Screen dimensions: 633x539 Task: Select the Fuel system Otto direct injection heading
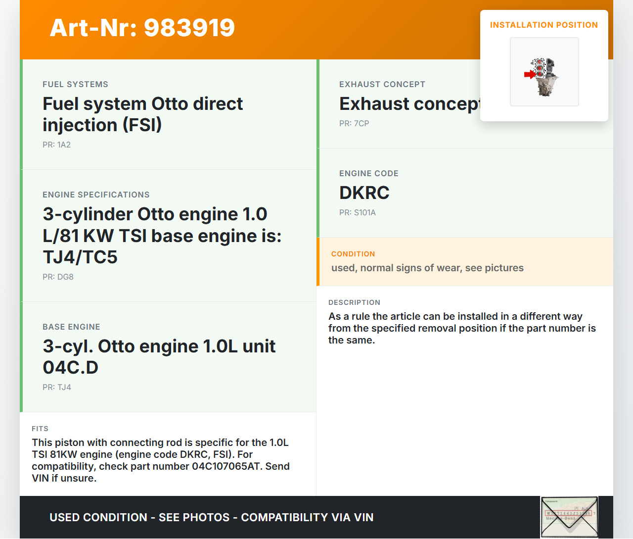[x=142, y=114]
